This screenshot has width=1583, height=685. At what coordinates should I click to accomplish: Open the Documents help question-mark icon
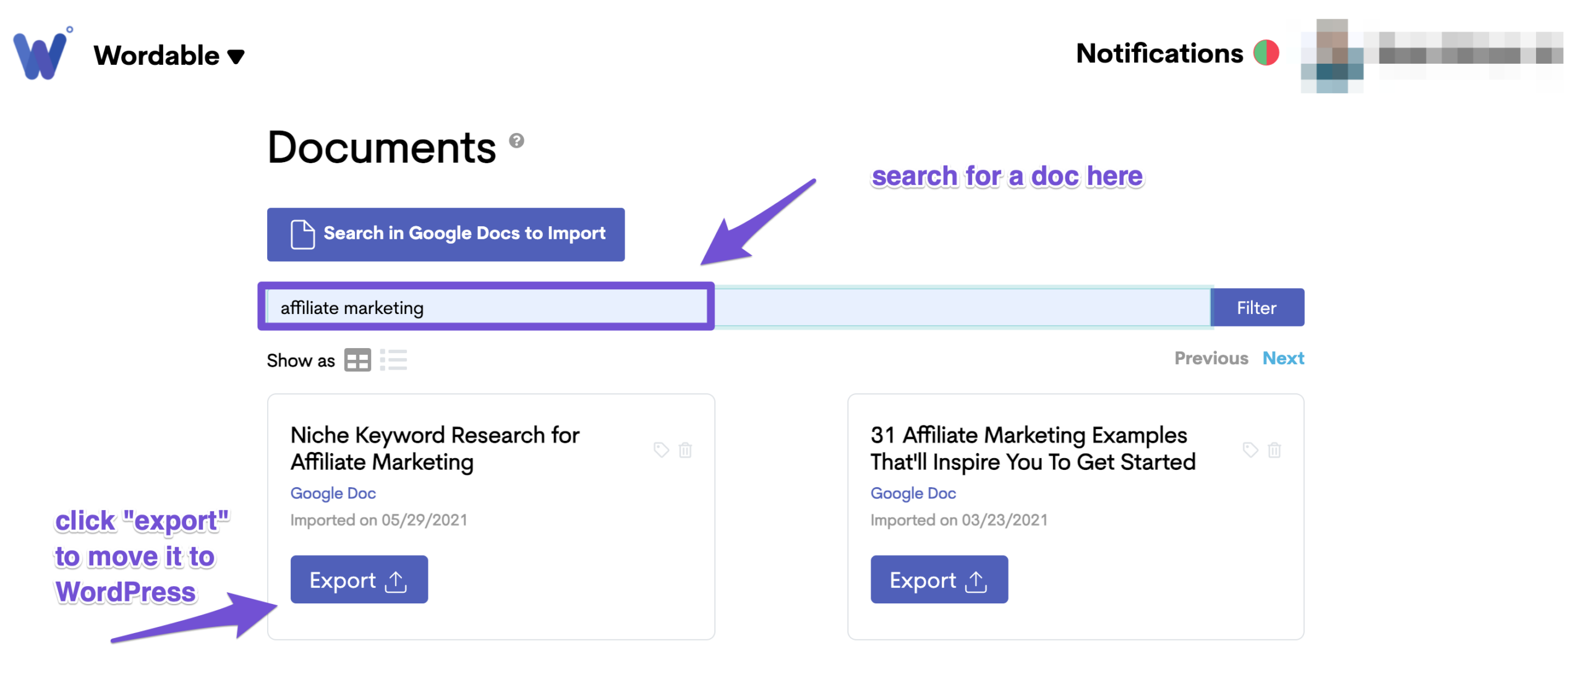point(516,141)
